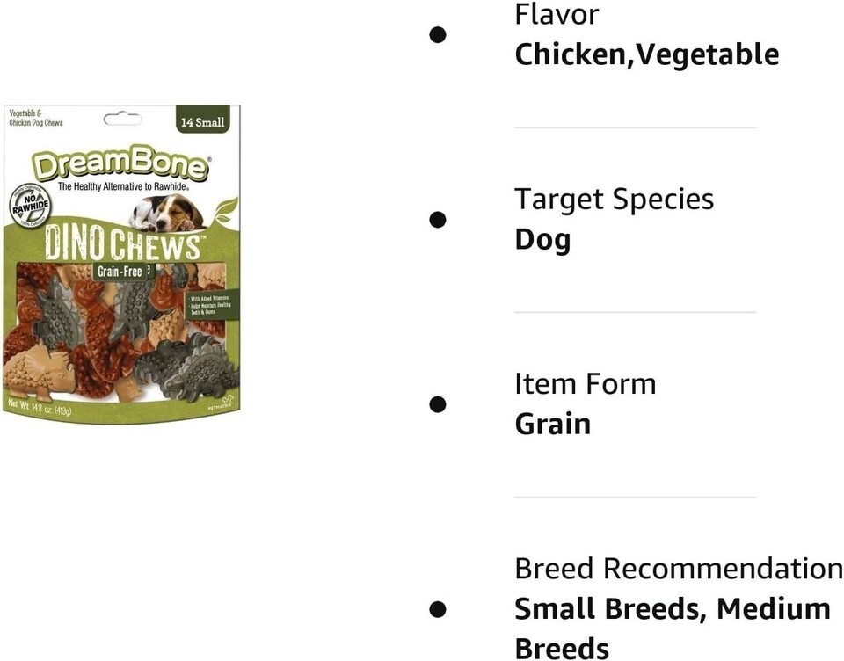Select the Flavor attribute label
The image size is (844, 661).
tap(557, 14)
